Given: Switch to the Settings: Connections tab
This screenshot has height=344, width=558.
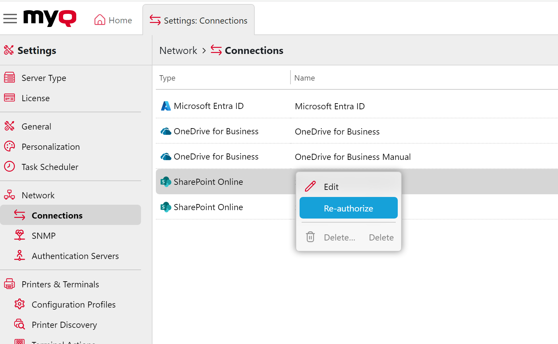Looking at the screenshot, I should 199,20.
